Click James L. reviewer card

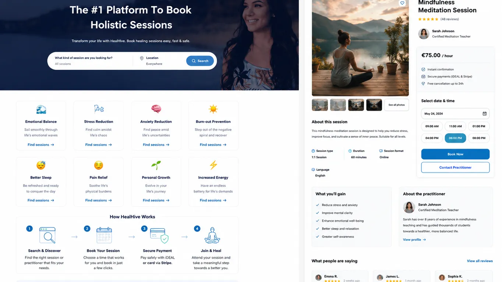pos(401,276)
